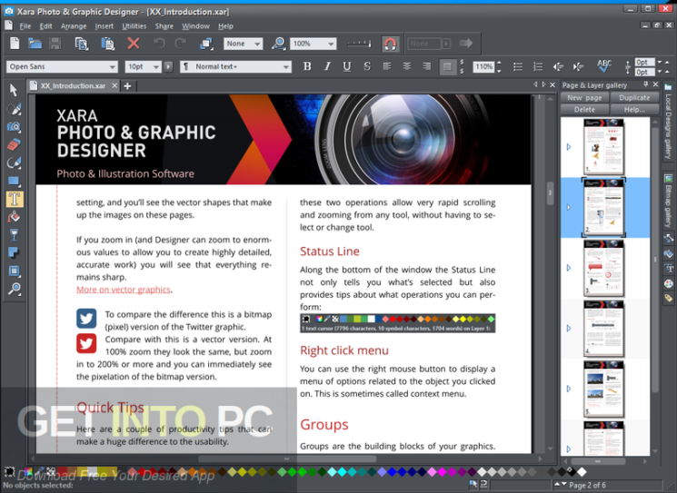Apply numbered list formatting
Image resolution: width=677 pixels, height=493 pixels.
pos(538,66)
